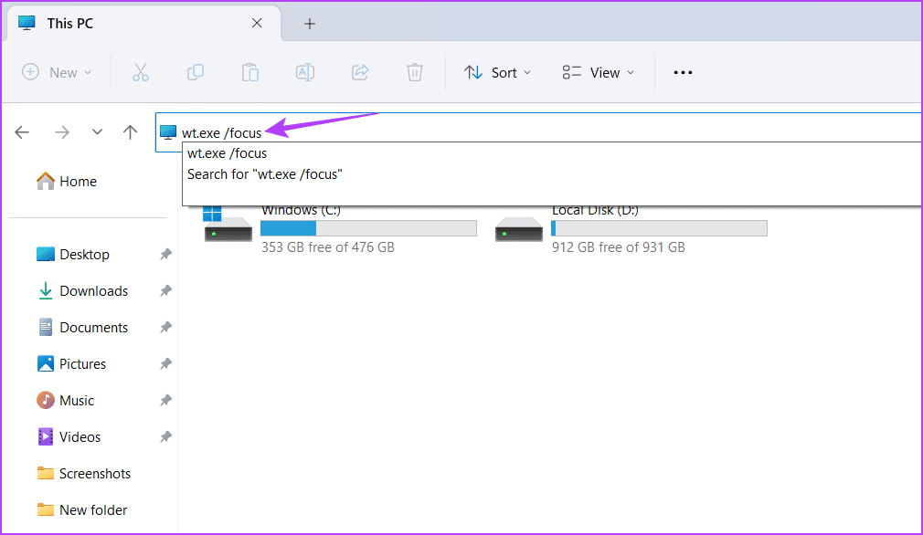Click the pin icon beside Pictures
Viewport: 923px width, 535px height.
[166, 364]
